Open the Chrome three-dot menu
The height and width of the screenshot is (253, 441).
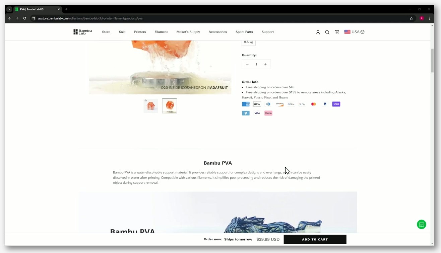429,18
